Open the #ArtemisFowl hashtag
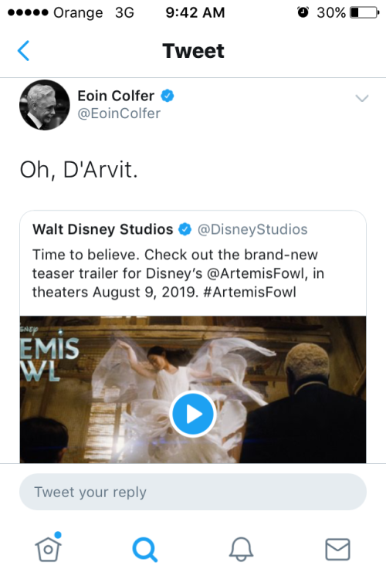The height and width of the screenshot is (579, 386). pyautogui.click(x=249, y=292)
